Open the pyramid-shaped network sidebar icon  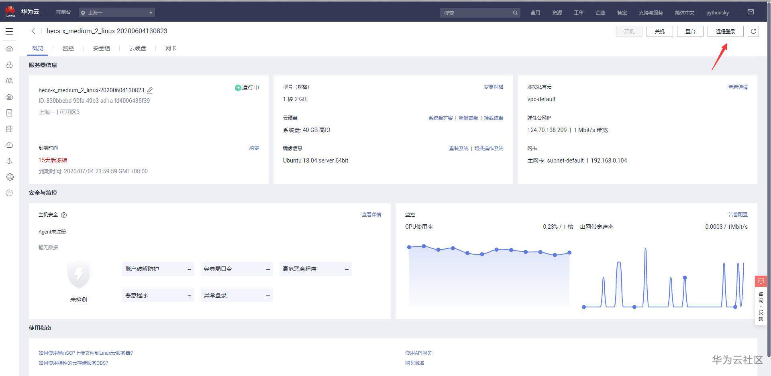point(9,161)
